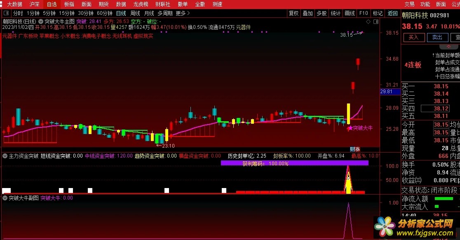Click the 苹果概念 concept tag

[x=49, y=36]
